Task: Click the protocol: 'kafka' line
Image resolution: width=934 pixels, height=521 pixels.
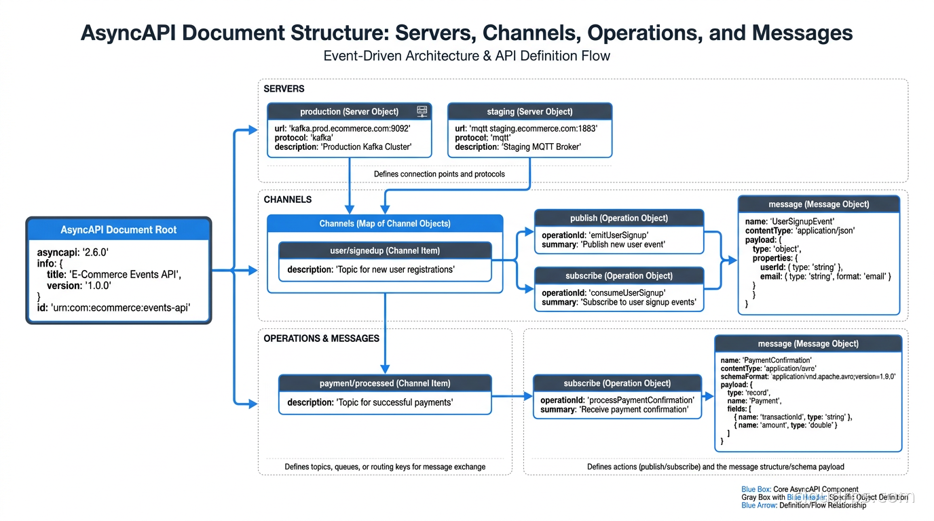Action: pyautogui.click(x=303, y=137)
